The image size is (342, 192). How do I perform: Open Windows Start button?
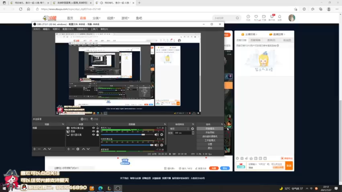tap(4, 188)
